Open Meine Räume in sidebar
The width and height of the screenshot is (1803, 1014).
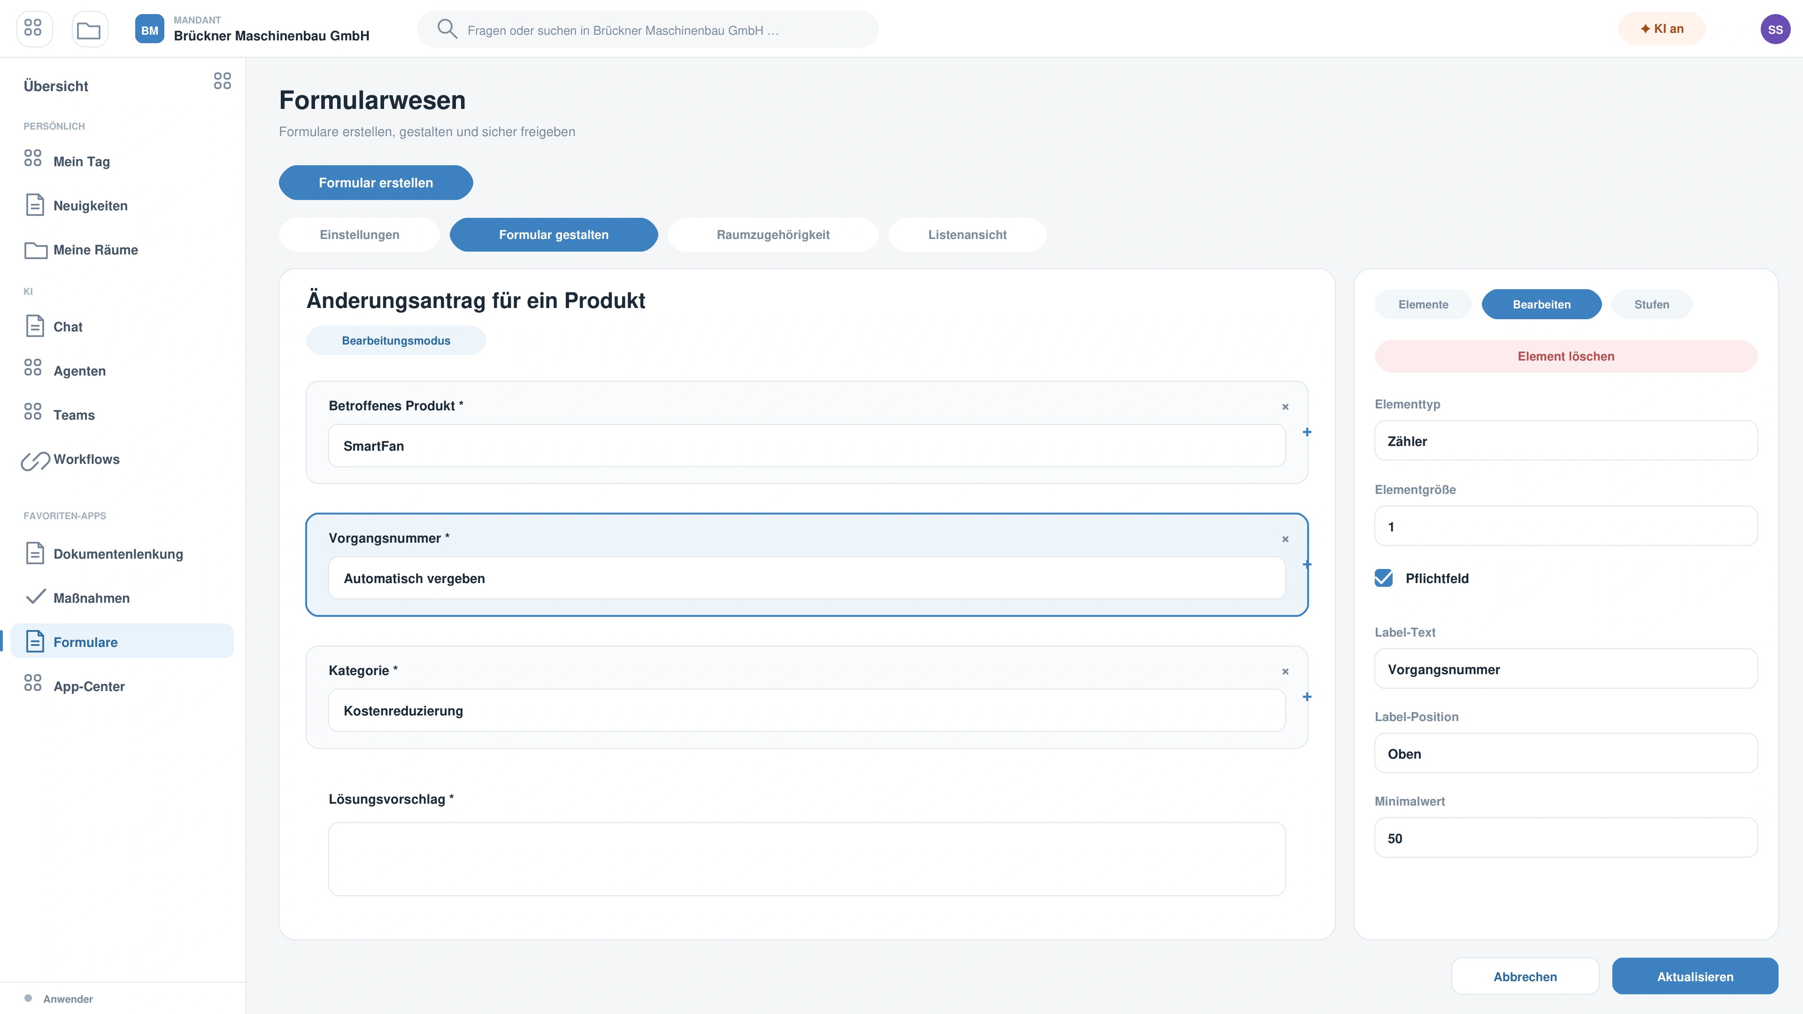click(122, 250)
